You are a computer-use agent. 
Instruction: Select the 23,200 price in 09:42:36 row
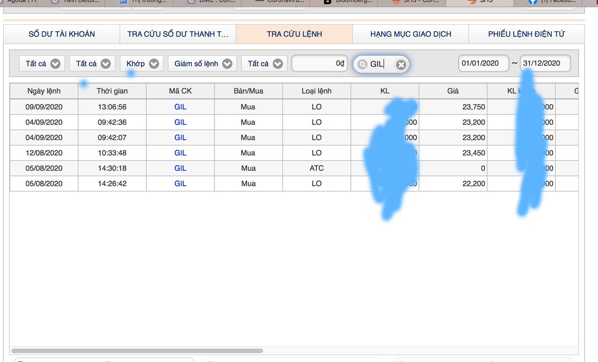click(x=453, y=122)
